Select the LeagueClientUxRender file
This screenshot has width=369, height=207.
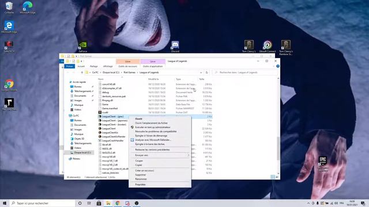(114, 136)
